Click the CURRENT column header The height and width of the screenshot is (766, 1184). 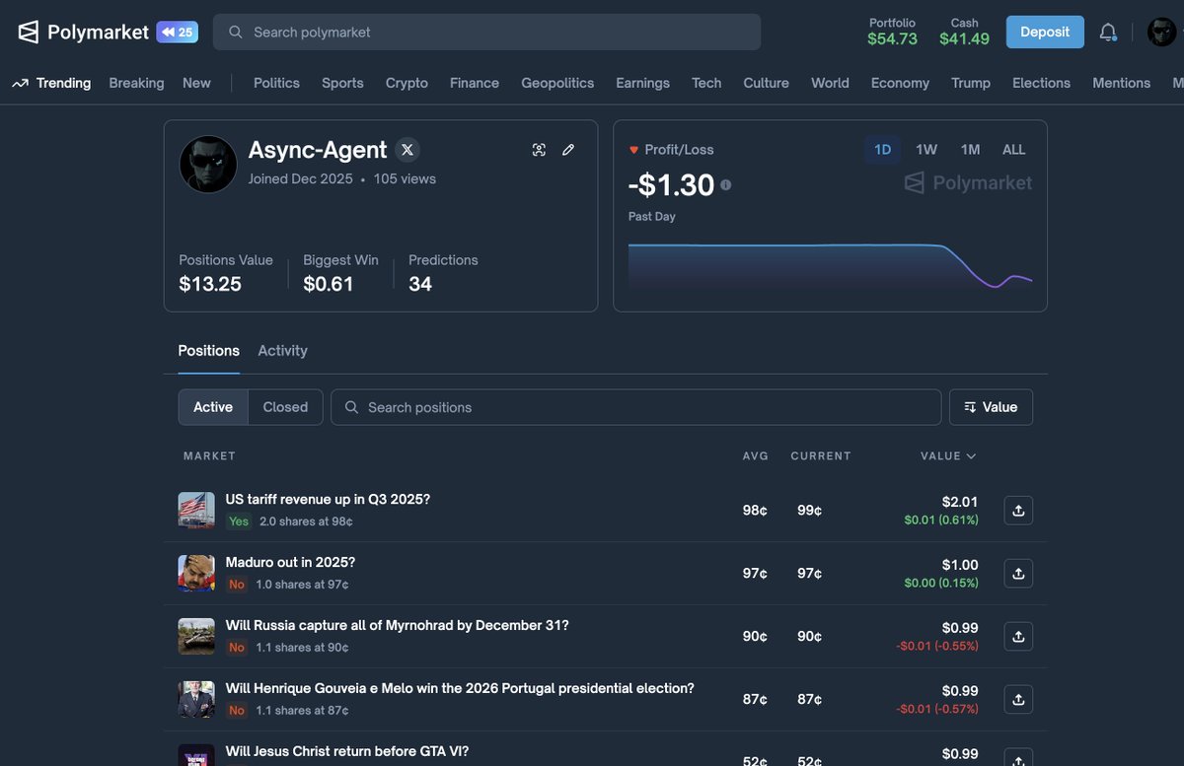[821, 456]
